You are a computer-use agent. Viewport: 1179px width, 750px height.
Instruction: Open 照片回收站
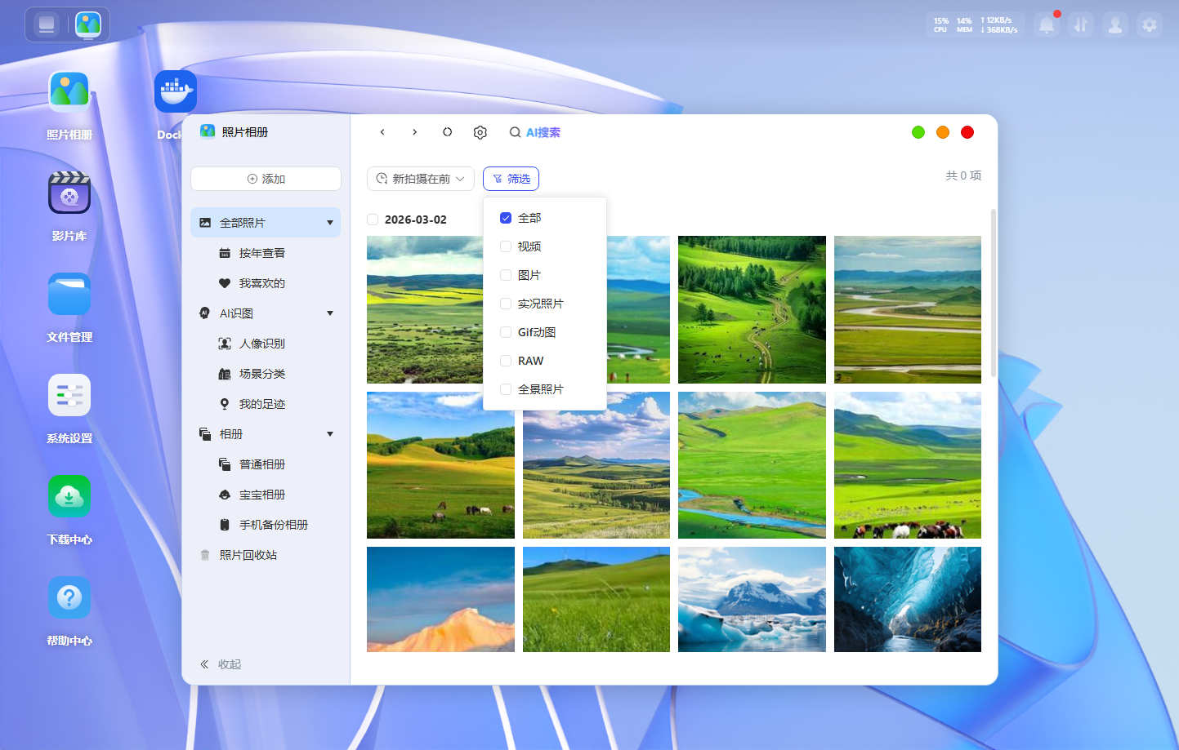(x=266, y=555)
